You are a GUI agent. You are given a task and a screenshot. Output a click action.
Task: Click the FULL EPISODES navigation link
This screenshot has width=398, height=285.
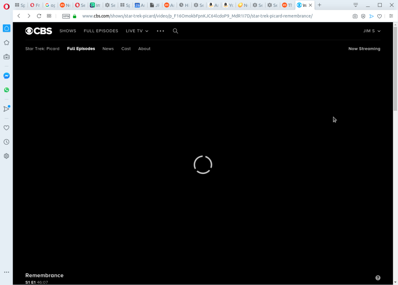(101, 31)
